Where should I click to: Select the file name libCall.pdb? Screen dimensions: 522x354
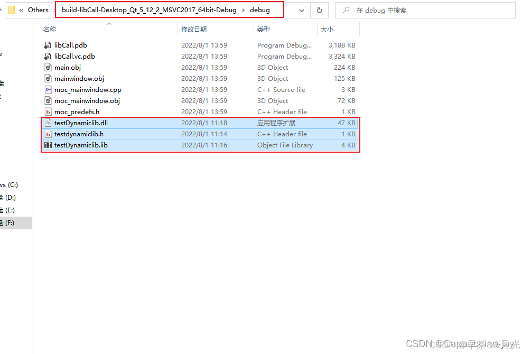pyautogui.click(x=71, y=45)
